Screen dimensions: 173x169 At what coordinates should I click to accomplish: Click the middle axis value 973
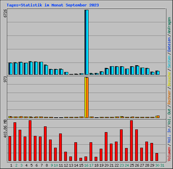[x=5, y=79]
